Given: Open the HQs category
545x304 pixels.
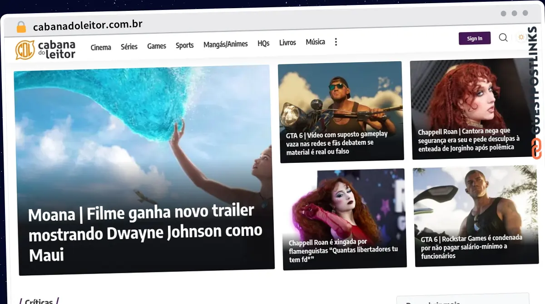Looking at the screenshot, I should (263, 43).
